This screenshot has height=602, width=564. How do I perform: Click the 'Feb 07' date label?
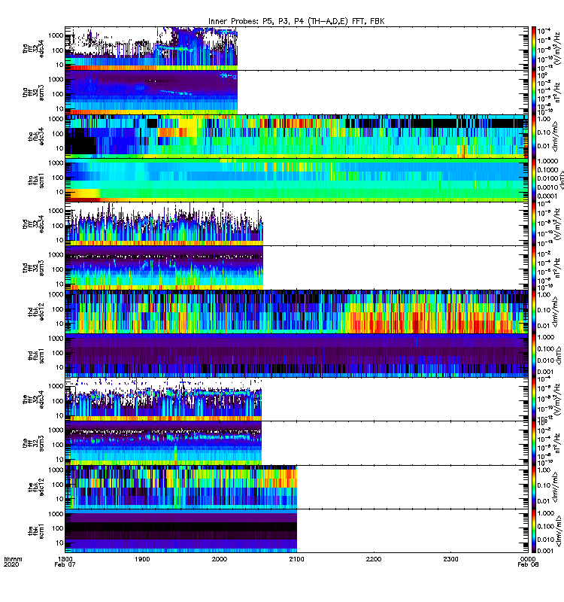pos(65,565)
